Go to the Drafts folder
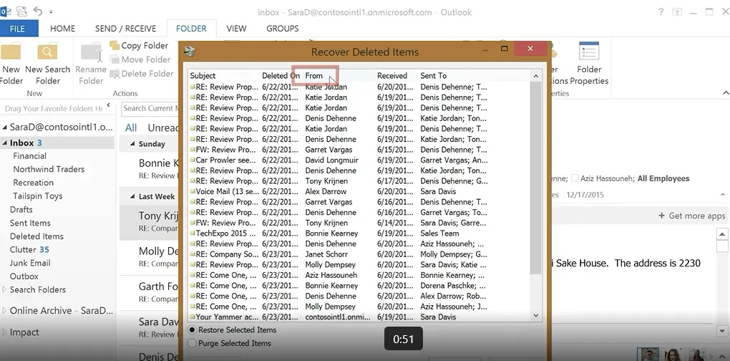The image size is (730, 361). (x=21, y=210)
